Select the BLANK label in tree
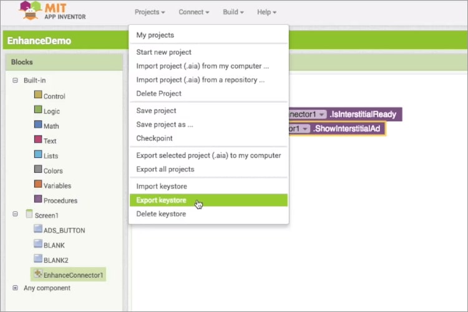468x312 pixels. coord(54,245)
